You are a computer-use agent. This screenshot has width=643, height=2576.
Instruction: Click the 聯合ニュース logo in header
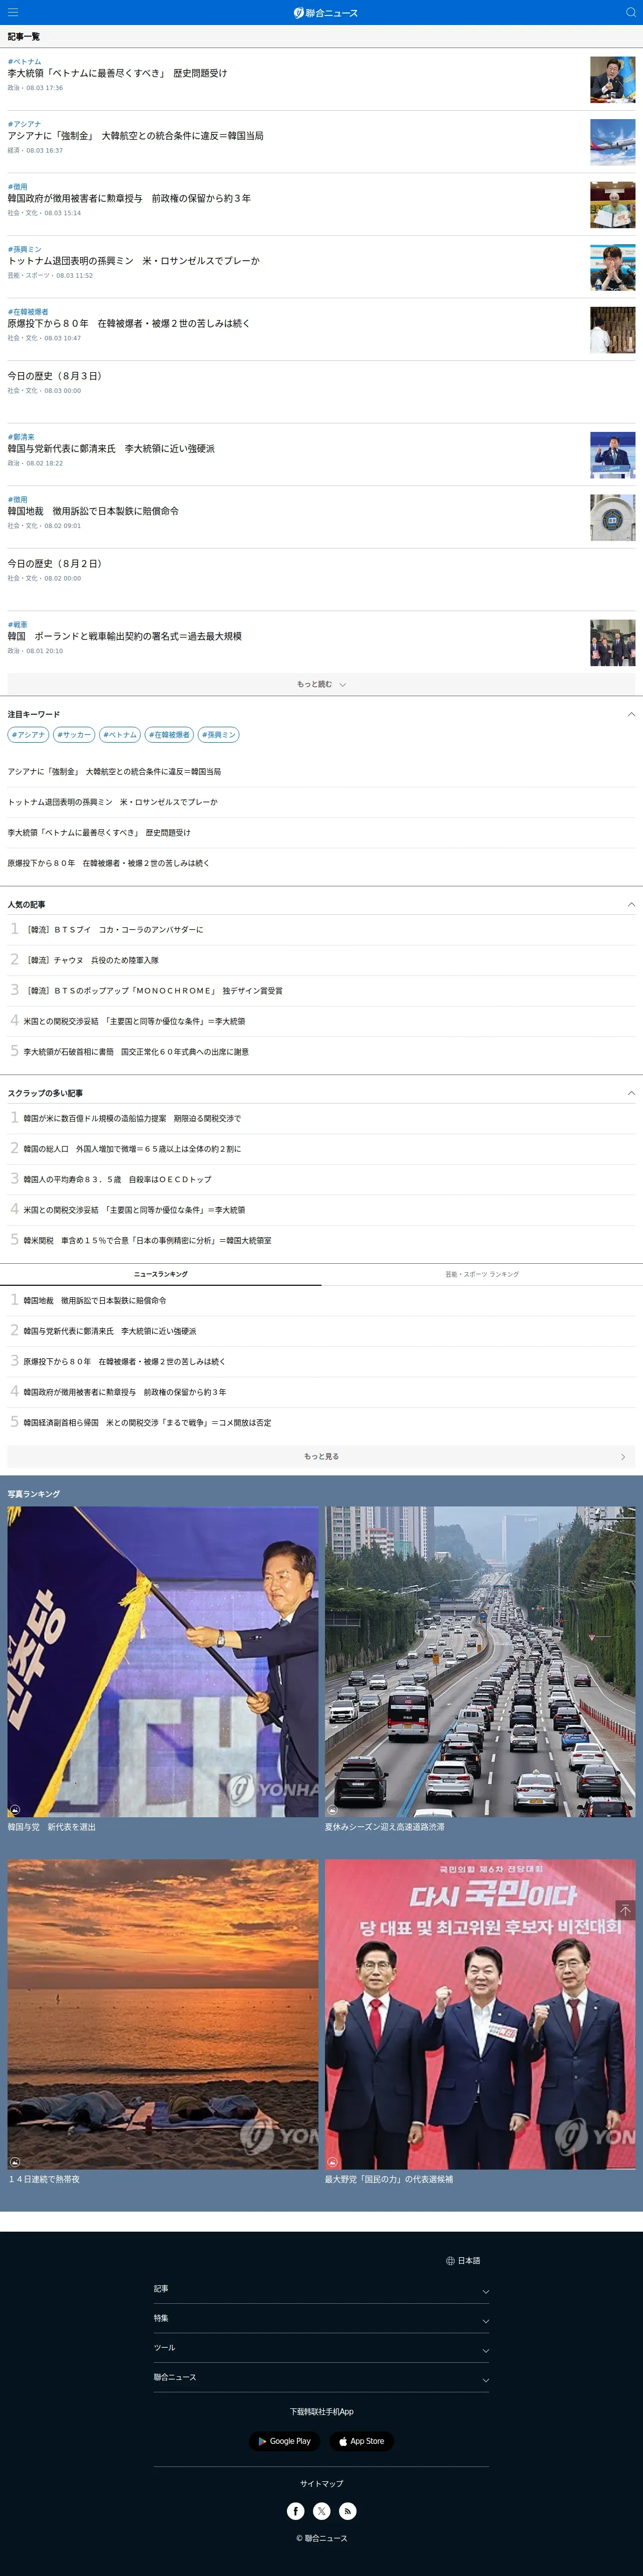pyautogui.click(x=325, y=13)
